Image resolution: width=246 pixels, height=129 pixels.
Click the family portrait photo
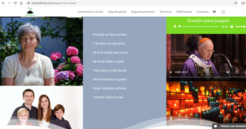[x=41, y=107]
